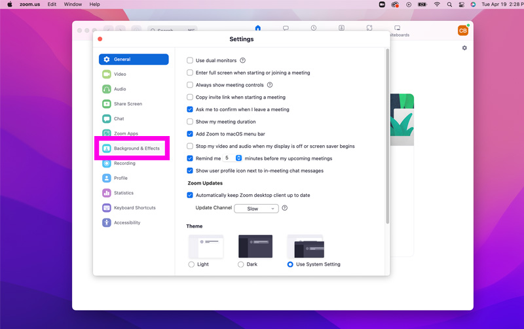Click CB profile avatar in Zoom window

click(463, 30)
